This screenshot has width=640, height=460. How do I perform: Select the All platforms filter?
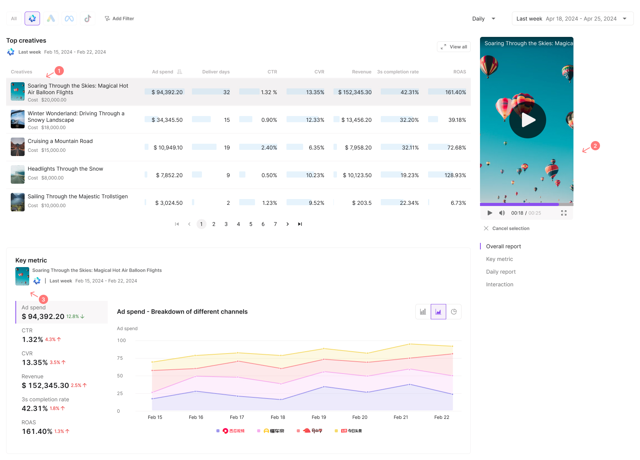[14, 18]
